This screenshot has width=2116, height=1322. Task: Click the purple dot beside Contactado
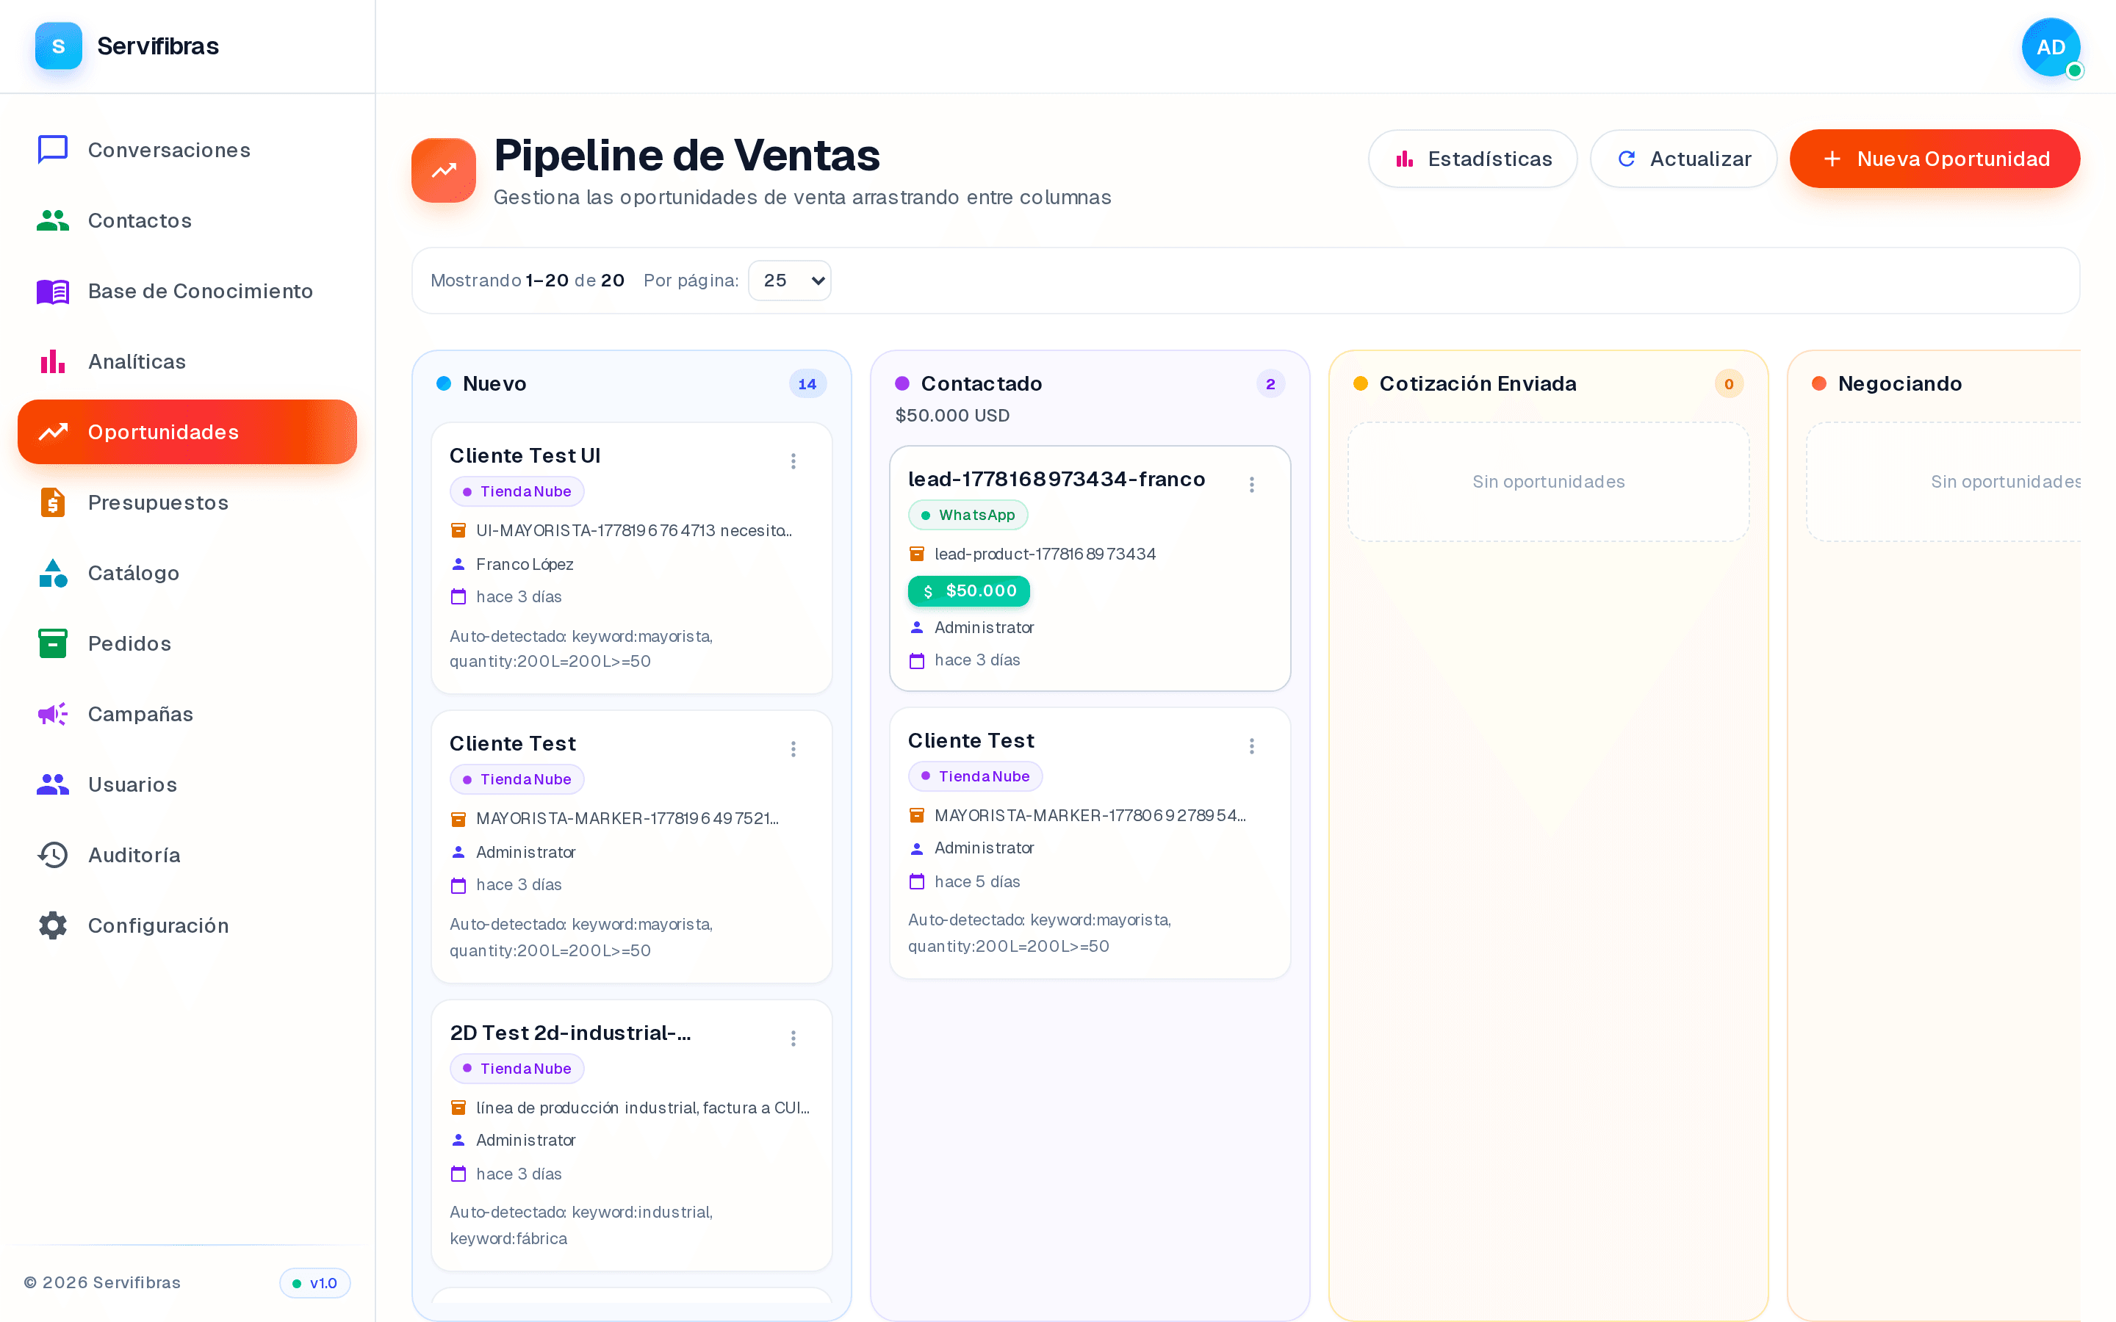(902, 384)
